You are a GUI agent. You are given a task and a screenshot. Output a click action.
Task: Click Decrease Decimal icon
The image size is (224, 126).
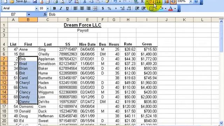[x=129, y=8]
